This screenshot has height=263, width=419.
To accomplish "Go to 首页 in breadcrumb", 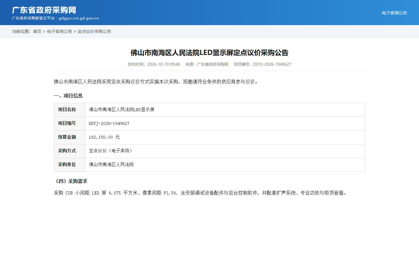I will (x=37, y=31).
